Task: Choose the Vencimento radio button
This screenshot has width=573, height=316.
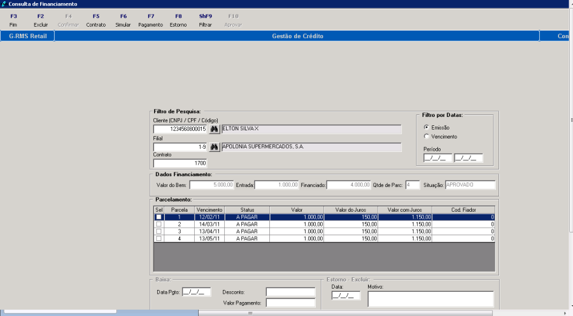Action: click(427, 136)
